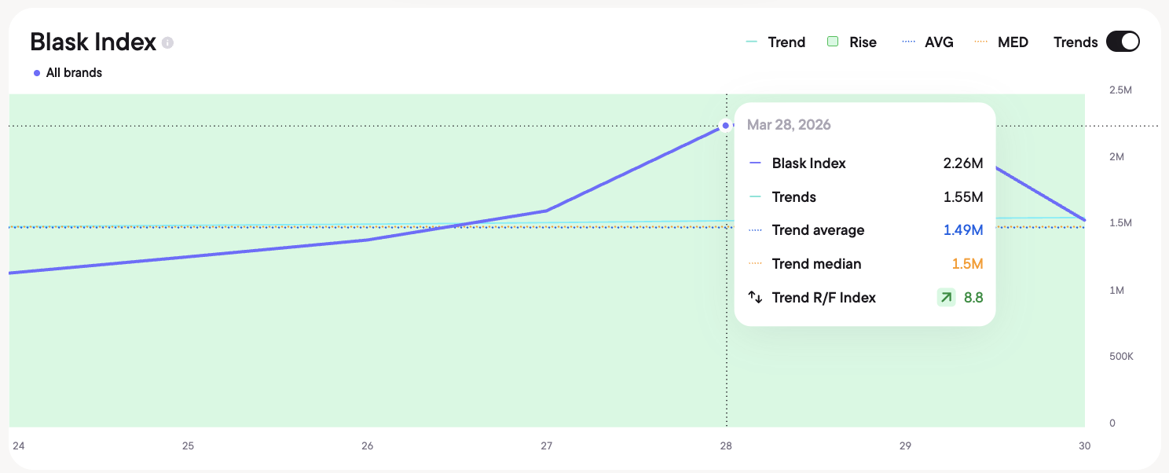This screenshot has height=473, width=1169.
Task: Click the data point on Mar 28
Action: coord(726,125)
